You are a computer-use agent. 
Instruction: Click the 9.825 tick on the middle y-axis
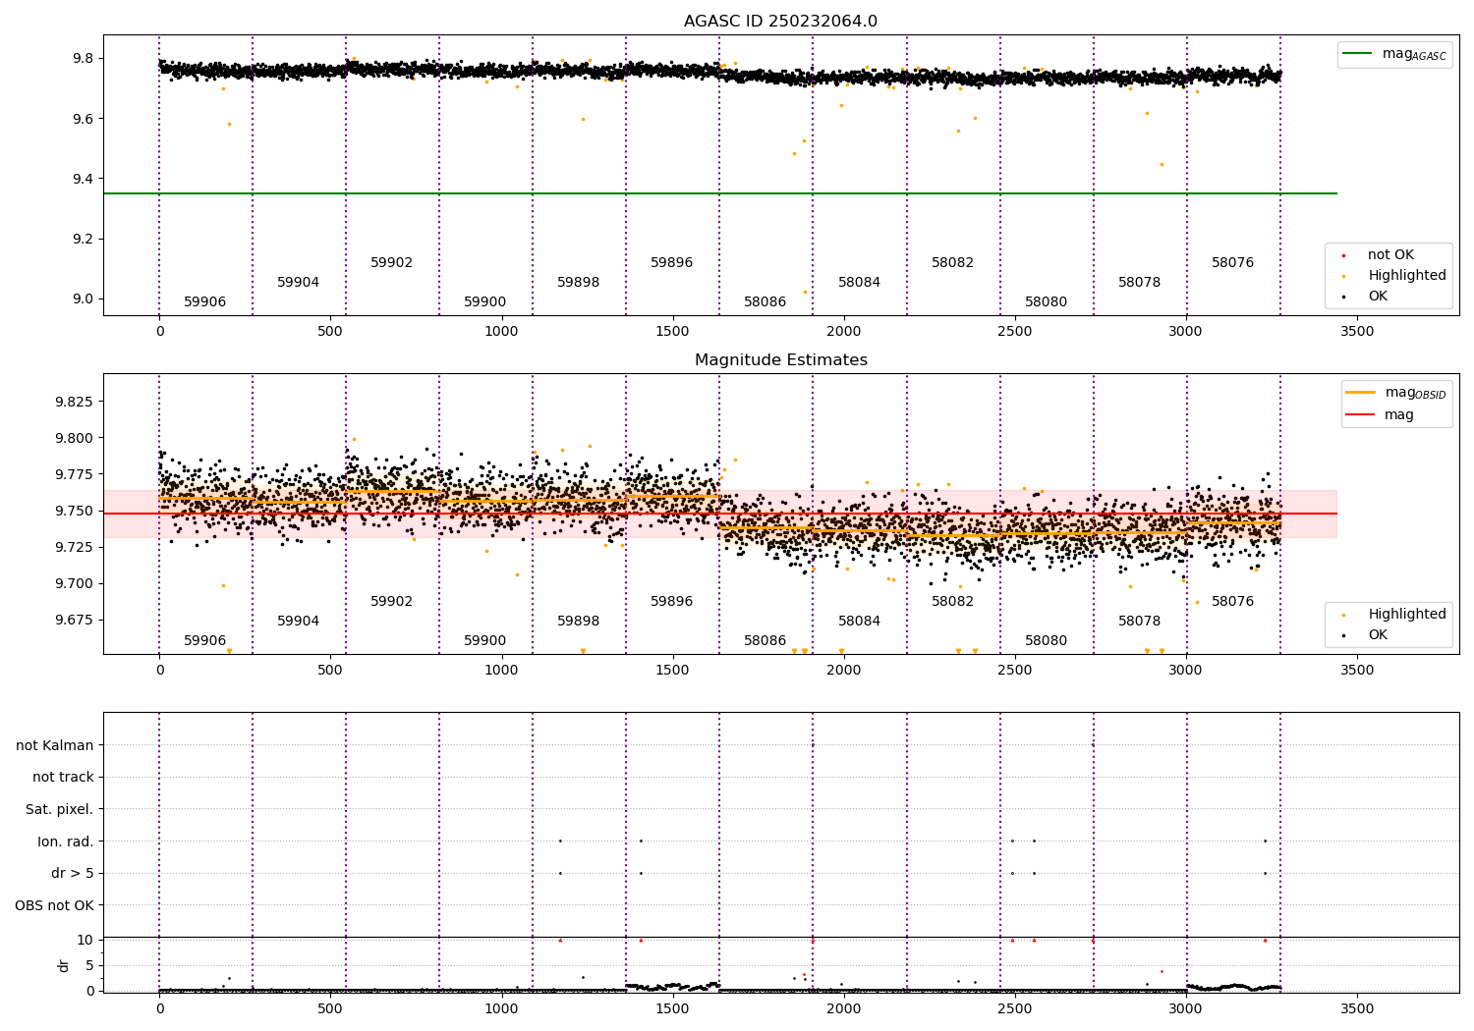[x=74, y=402]
